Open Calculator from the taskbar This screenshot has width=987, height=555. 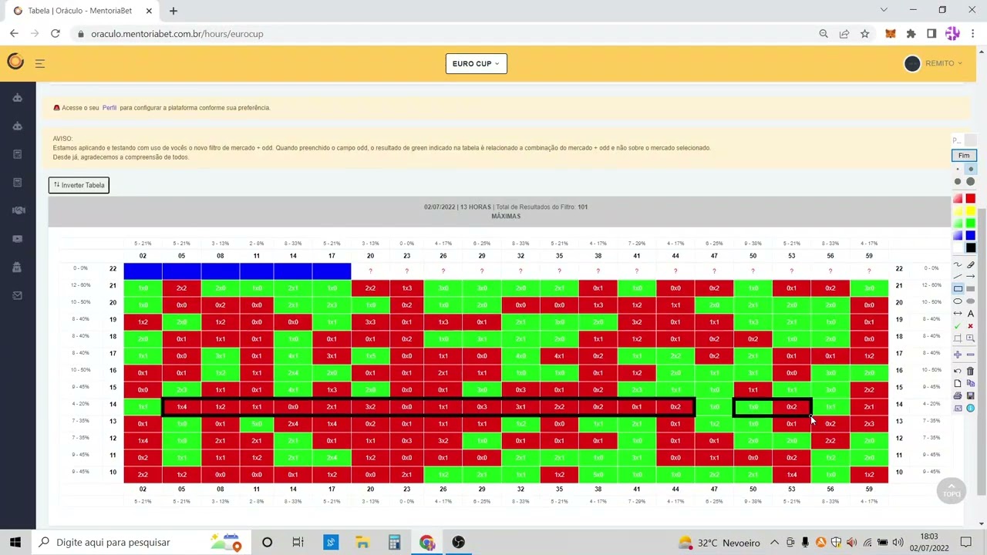click(x=394, y=542)
